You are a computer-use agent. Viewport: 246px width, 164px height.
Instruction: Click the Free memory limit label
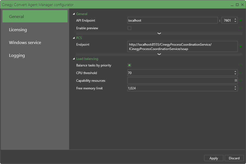tap(89, 88)
